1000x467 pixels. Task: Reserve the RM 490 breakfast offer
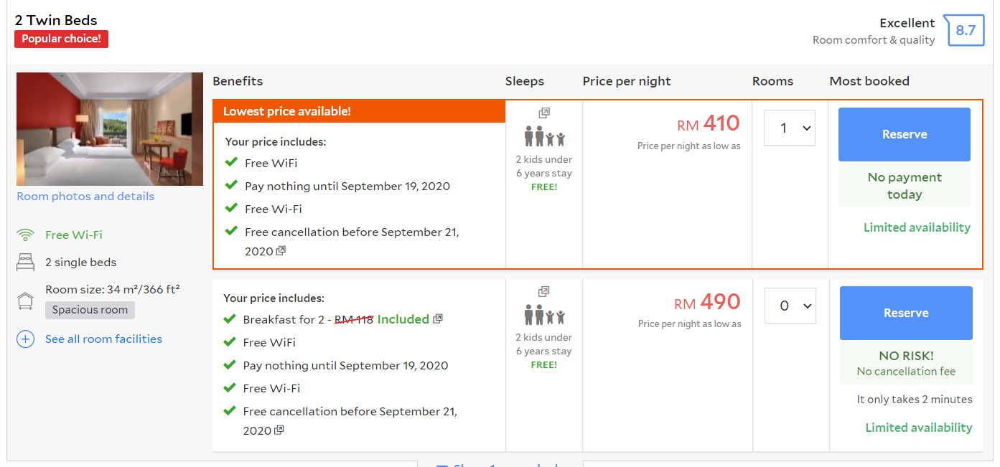click(x=906, y=313)
